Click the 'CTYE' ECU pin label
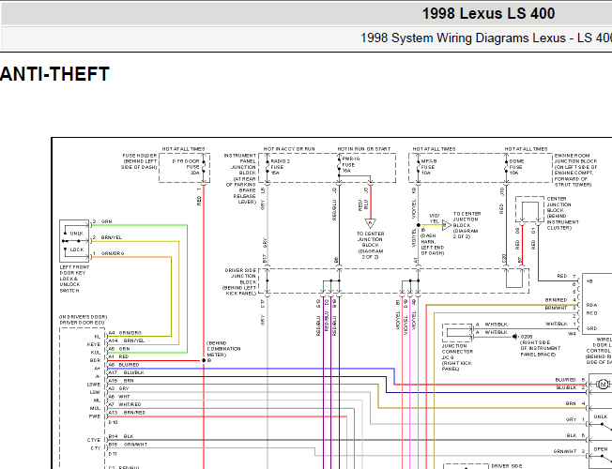 [x=94, y=440]
